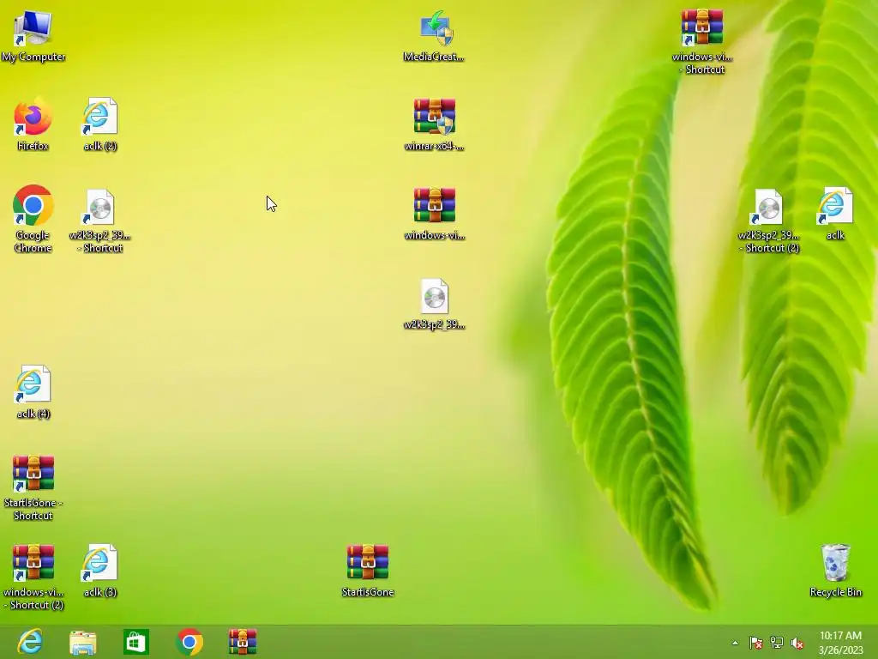Select the w2k3sp2_39... - Shortcut icon next to Google Chrome
Image resolution: width=878 pixels, height=659 pixels.
(x=100, y=219)
